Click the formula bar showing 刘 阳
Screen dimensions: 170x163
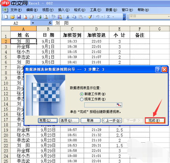coord(111,23)
